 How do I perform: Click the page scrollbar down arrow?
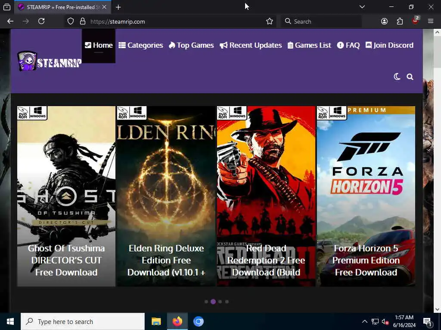437,309
